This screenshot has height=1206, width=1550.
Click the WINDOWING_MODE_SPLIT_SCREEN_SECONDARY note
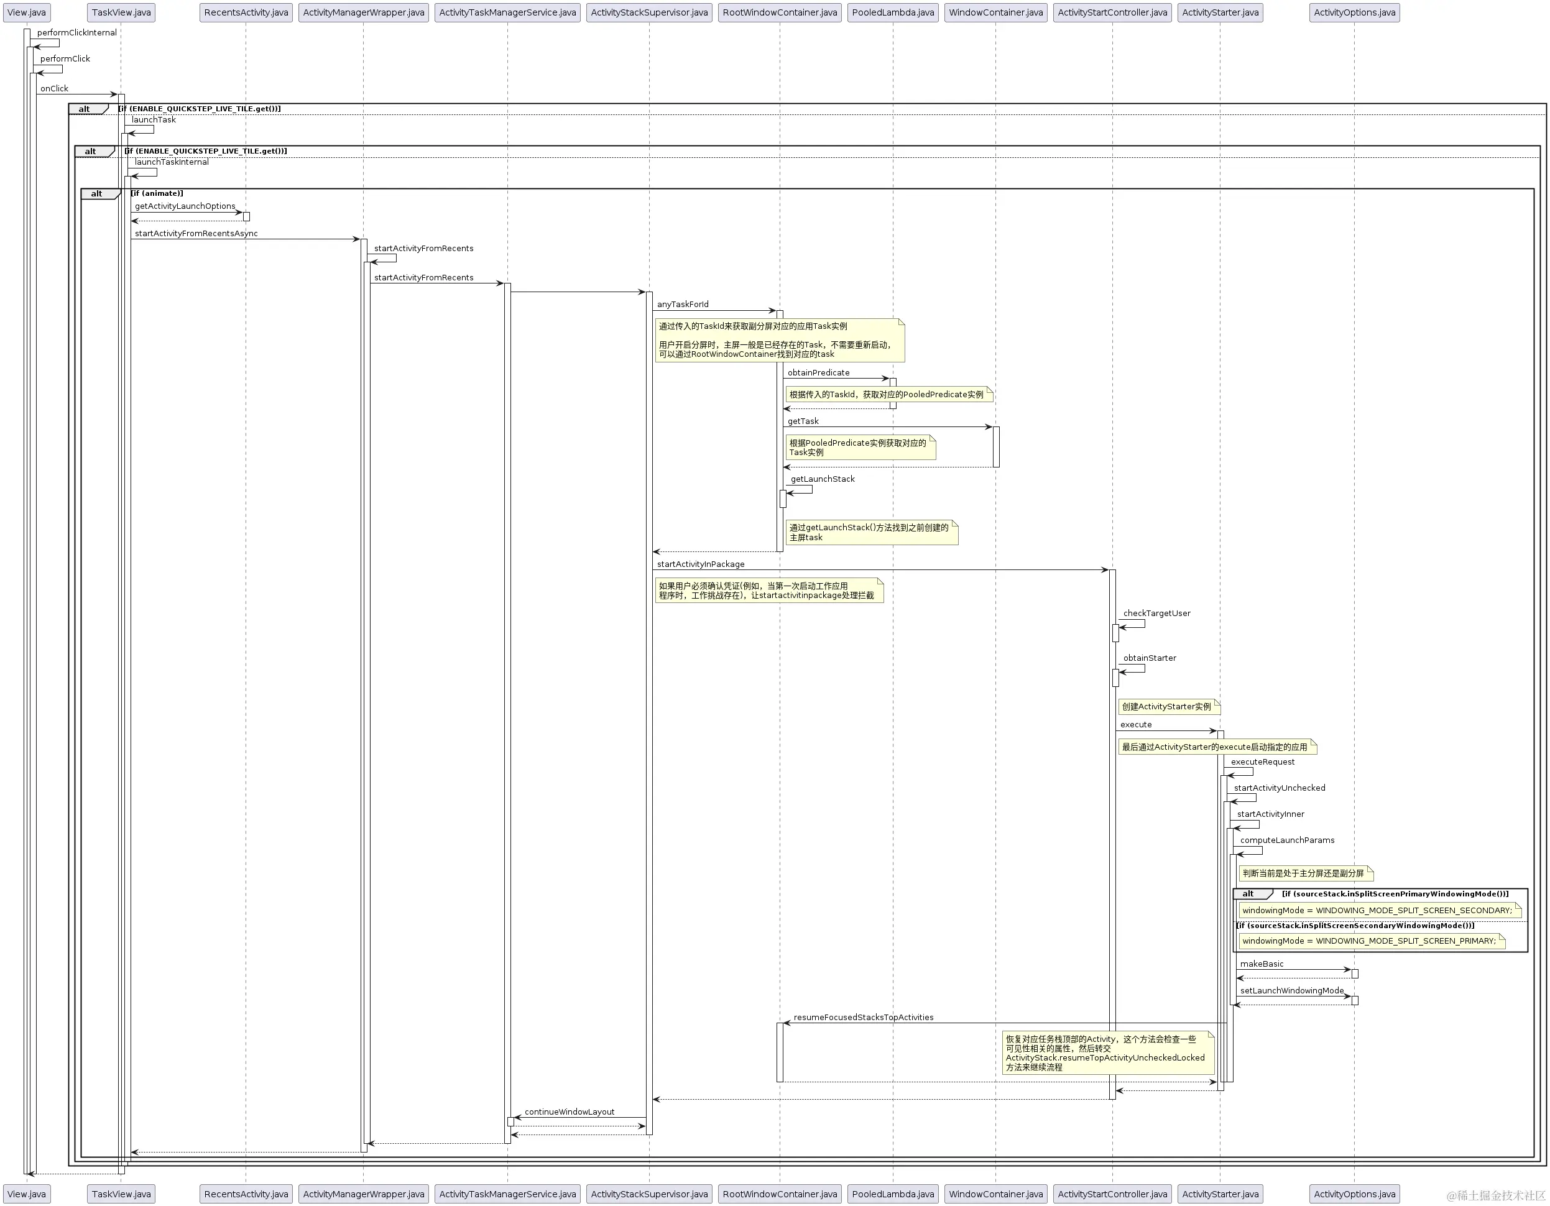pyautogui.click(x=1380, y=910)
